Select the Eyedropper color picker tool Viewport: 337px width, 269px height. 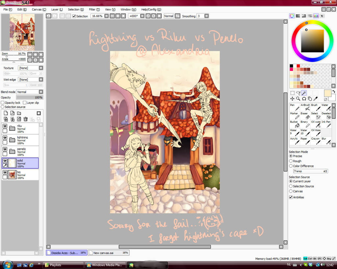point(316,99)
